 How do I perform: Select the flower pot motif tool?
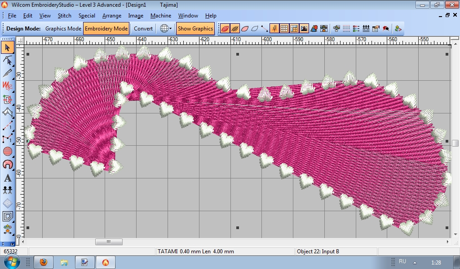click(7, 230)
